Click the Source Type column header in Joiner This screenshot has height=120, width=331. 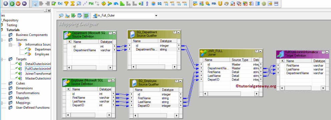click(240, 60)
